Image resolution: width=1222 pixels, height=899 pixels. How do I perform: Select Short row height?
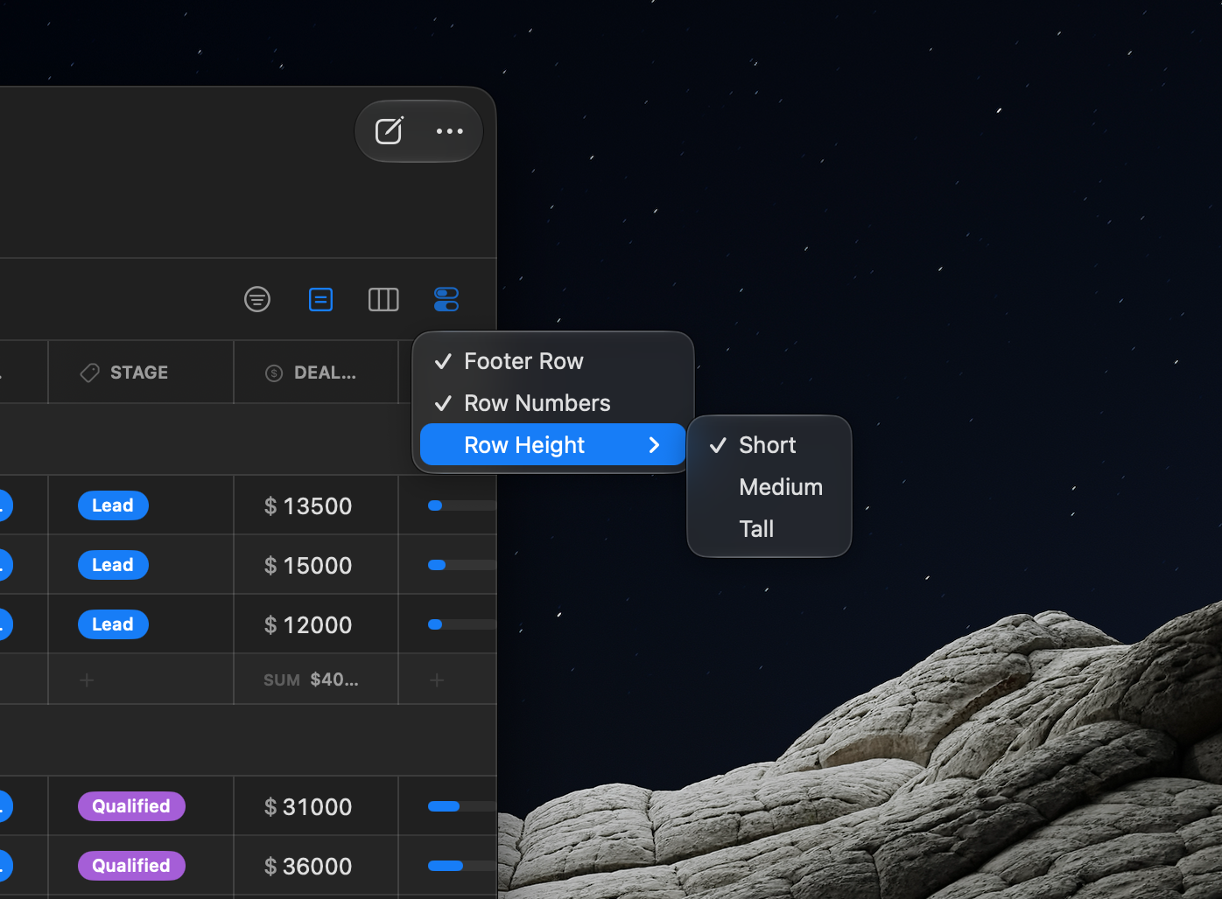(769, 445)
